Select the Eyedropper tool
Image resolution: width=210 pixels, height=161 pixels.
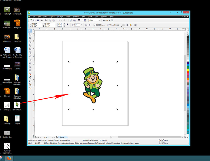point(30,76)
